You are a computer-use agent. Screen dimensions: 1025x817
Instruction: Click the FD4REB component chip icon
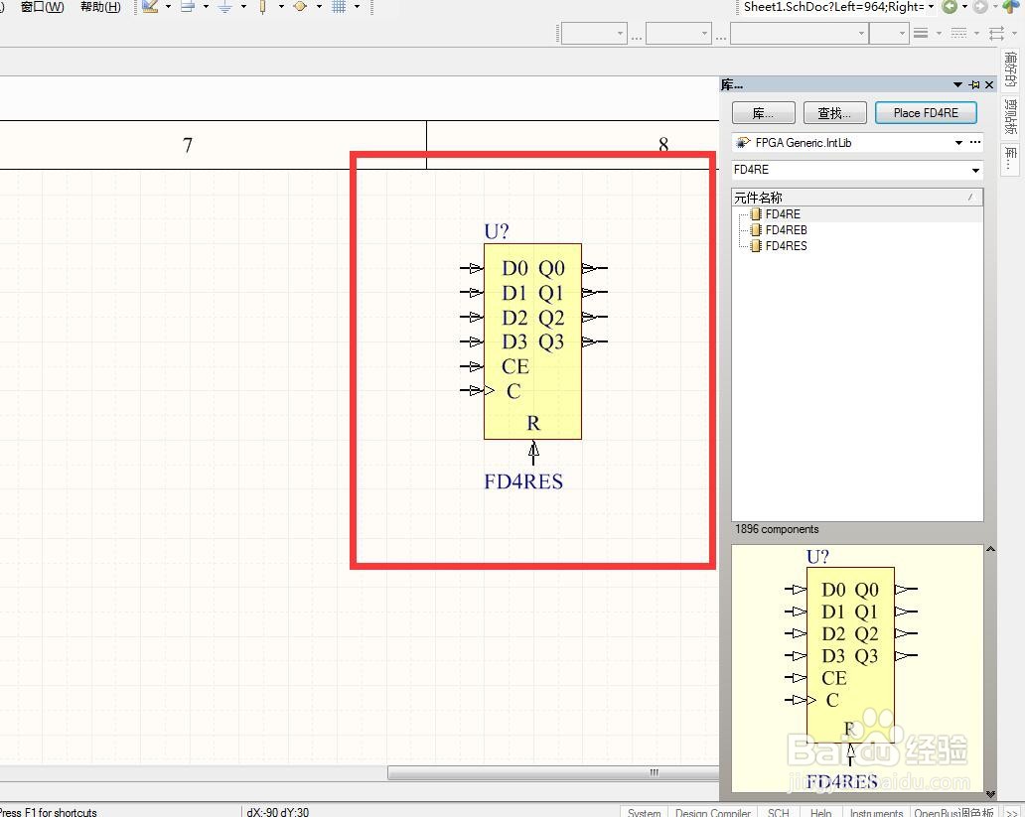pyautogui.click(x=756, y=230)
